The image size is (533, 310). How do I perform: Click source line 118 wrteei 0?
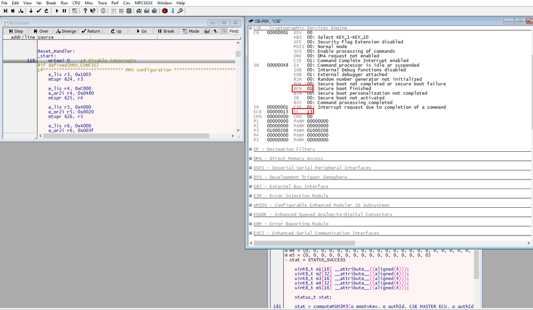[x=119, y=61]
